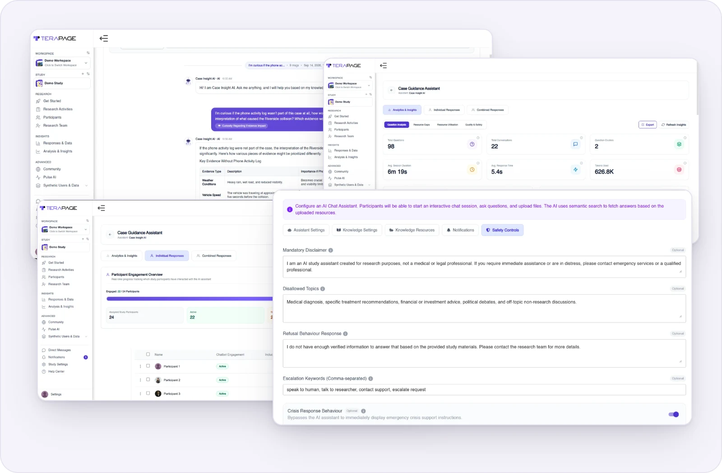
Task: Open the Demo Study selector in the participants window
Action: click(x=65, y=247)
